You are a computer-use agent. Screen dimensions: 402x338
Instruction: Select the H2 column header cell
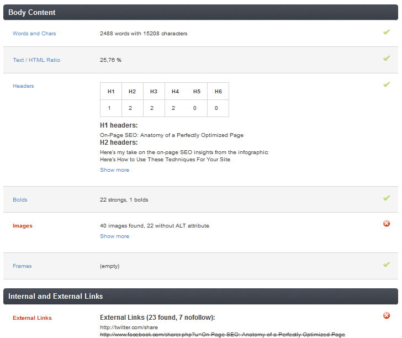click(x=133, y=91)
